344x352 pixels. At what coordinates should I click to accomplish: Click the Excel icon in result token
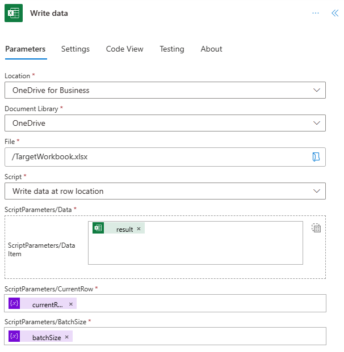coord(98,228)
